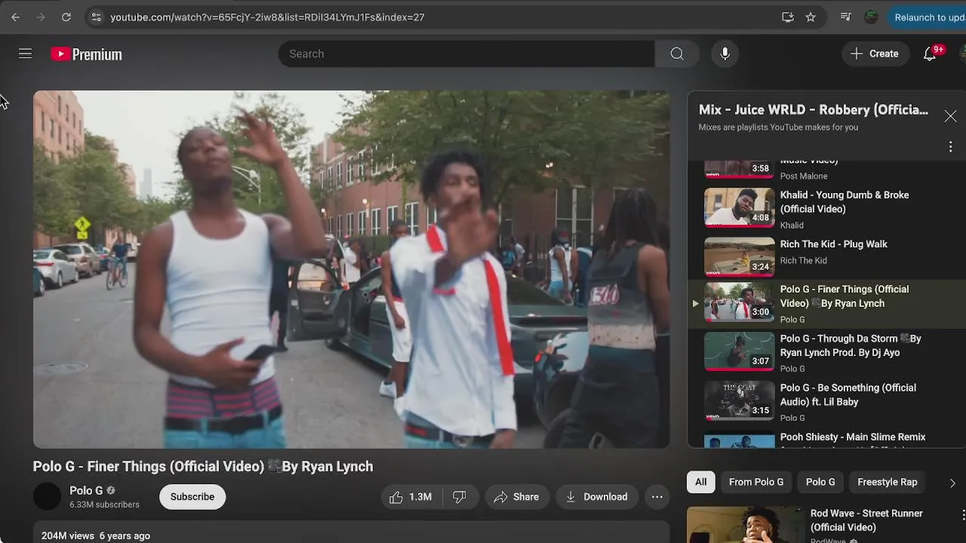Image resolution: width=966 pixels, height=543 pixels.
Task: Open browser profile avatar
Action: click(871, 17)
